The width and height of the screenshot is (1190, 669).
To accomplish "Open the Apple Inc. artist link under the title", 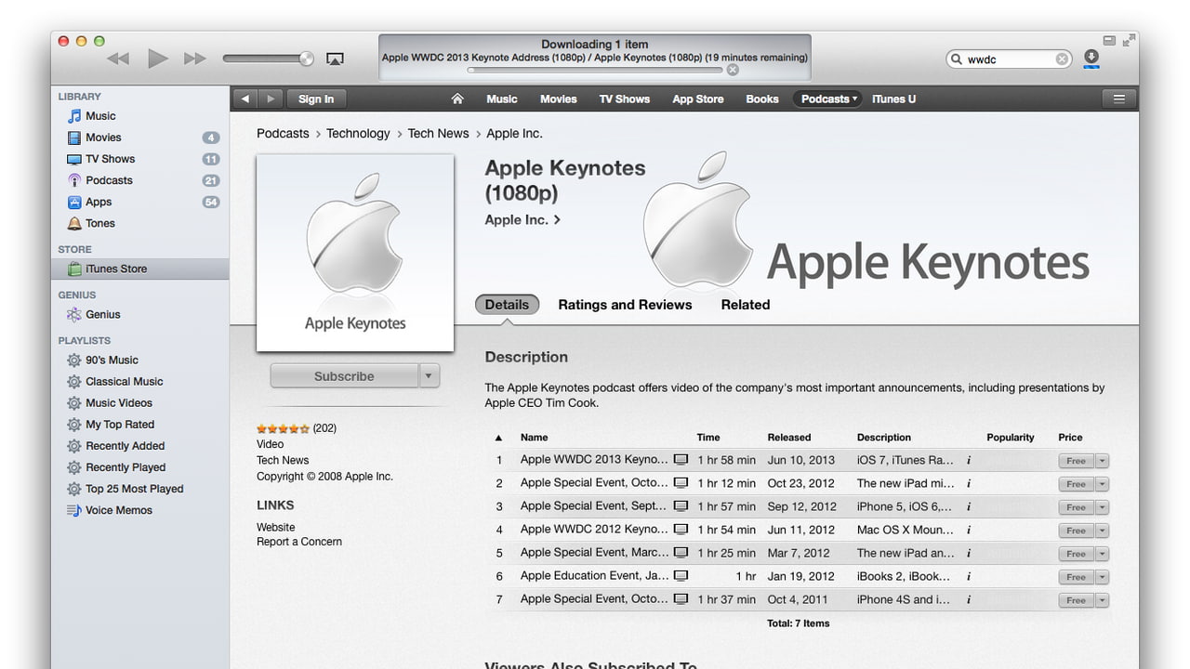I will tap(522, 220).
